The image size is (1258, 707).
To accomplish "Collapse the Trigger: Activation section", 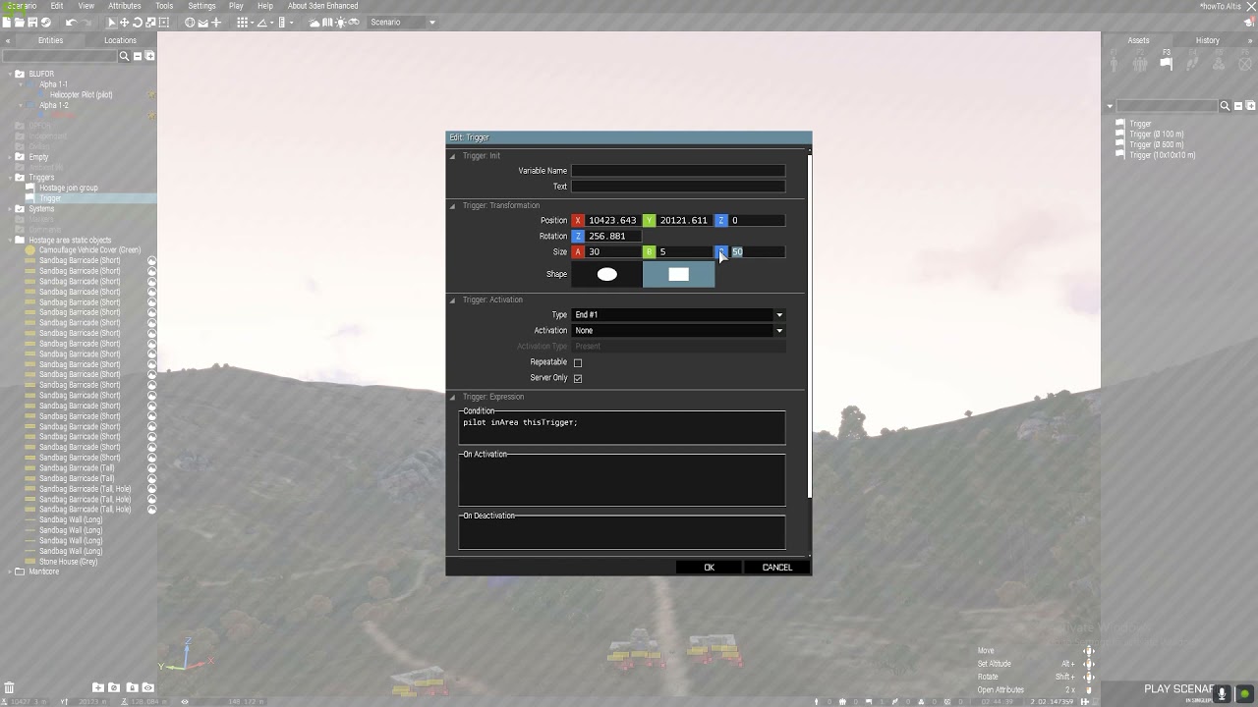I will (453, 300).
